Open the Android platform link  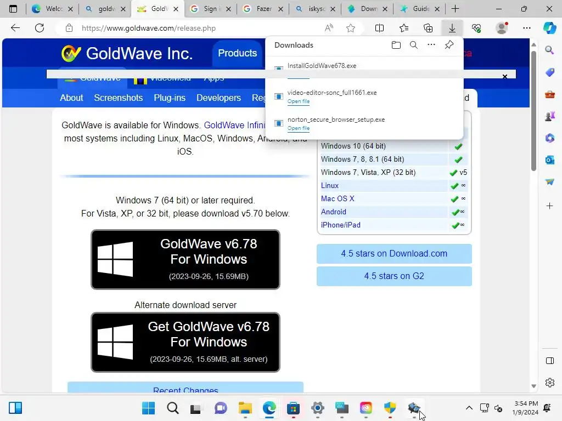tap(333, 212)
